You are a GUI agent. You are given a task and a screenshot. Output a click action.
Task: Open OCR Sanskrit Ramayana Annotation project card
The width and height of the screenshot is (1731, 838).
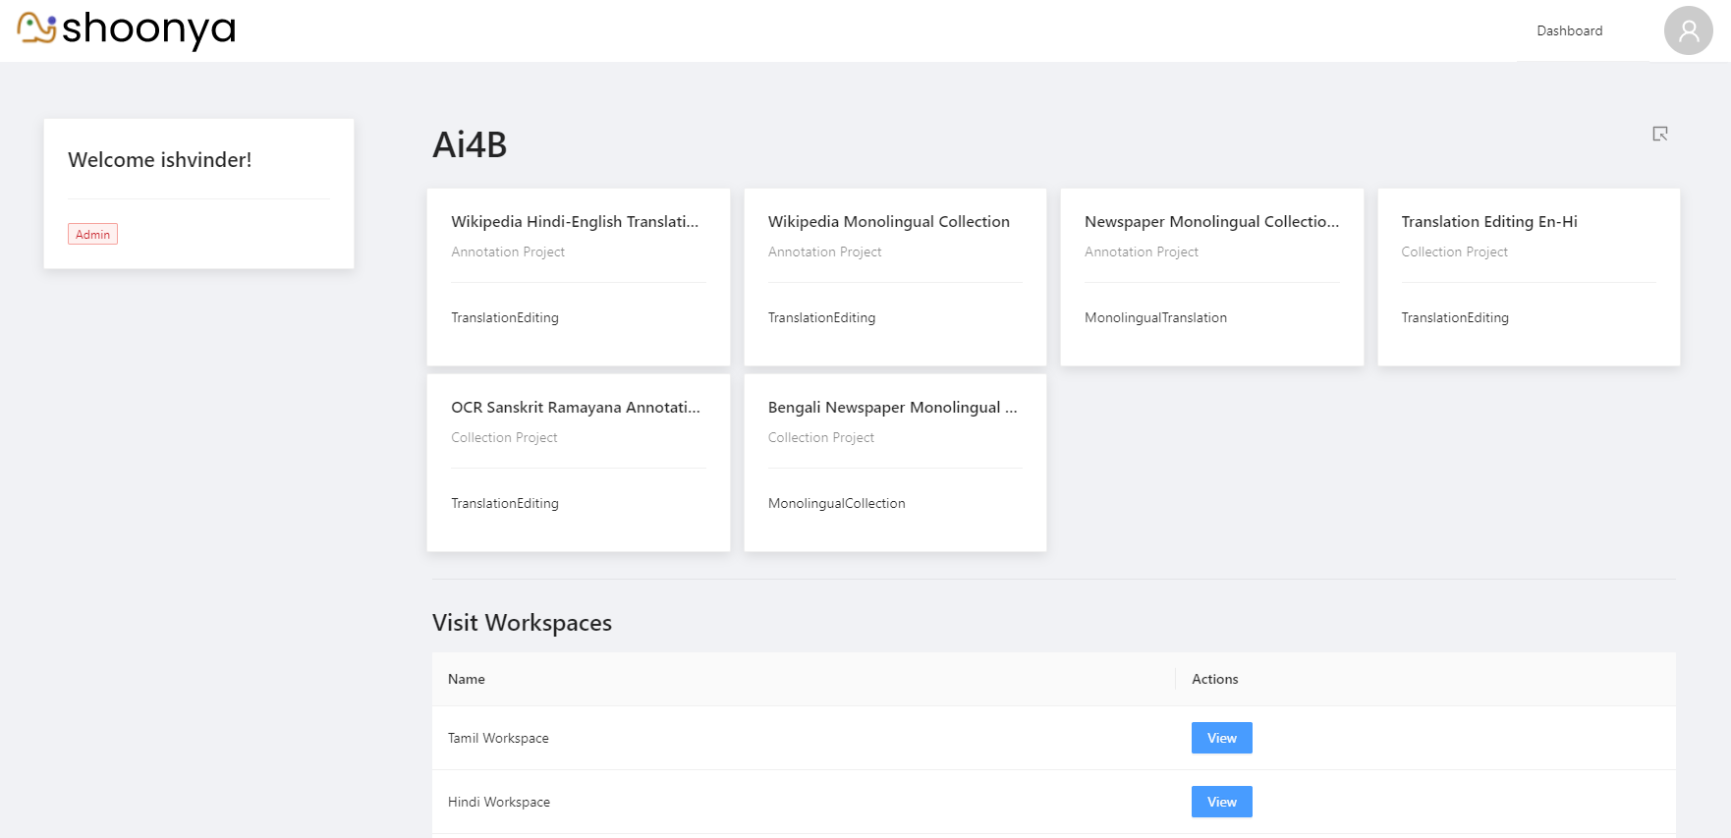[579, 463]
